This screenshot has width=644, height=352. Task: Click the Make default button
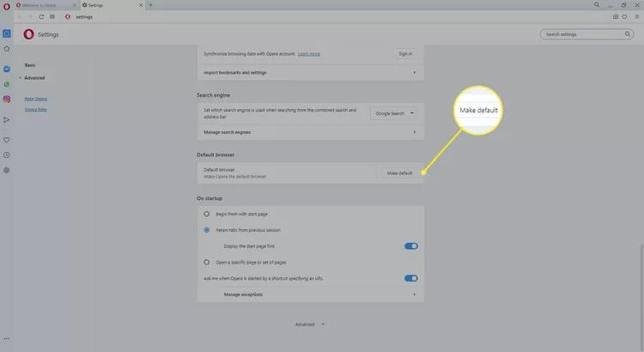point(399,173)
